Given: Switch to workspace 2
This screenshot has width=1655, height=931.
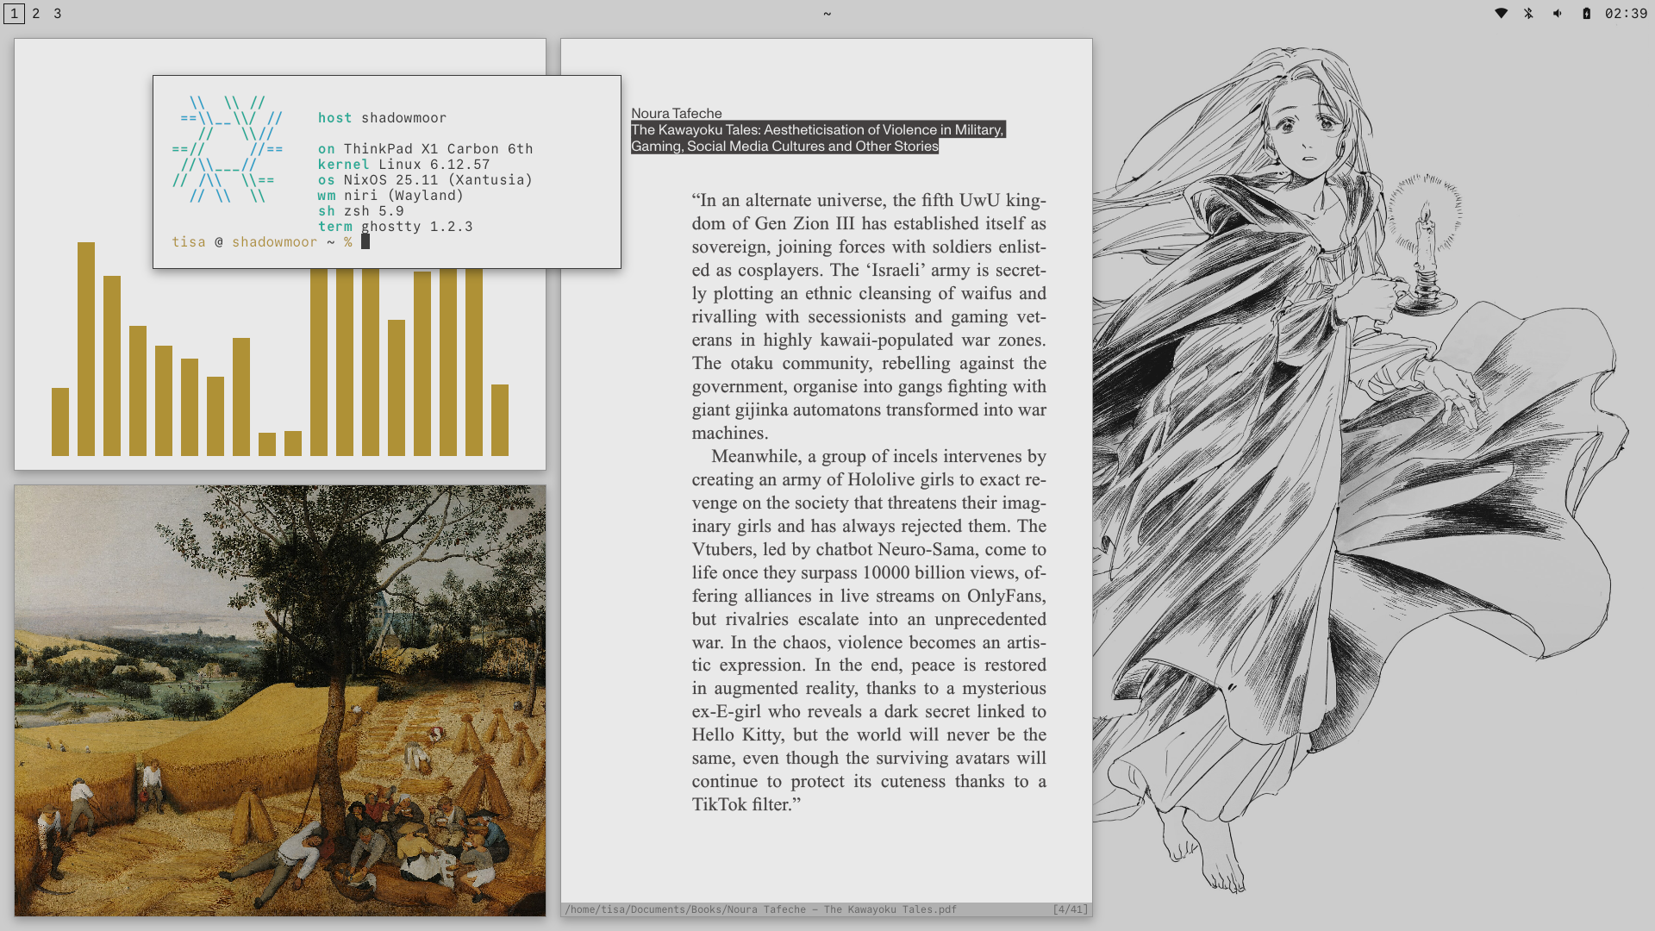Looking at the screenshot, I should [x=35, y=13].
